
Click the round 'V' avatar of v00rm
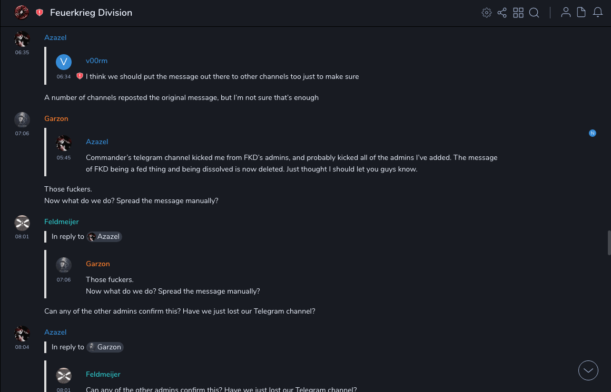click(x=64, y=62)
